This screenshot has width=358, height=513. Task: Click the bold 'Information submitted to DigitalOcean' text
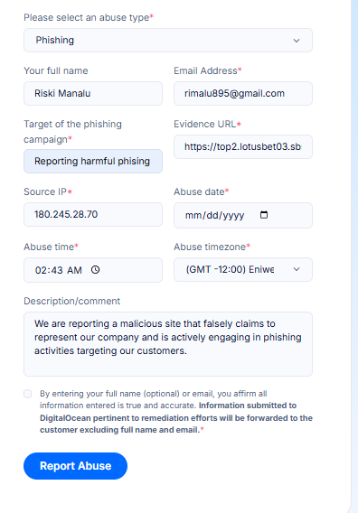coord(176,417)
